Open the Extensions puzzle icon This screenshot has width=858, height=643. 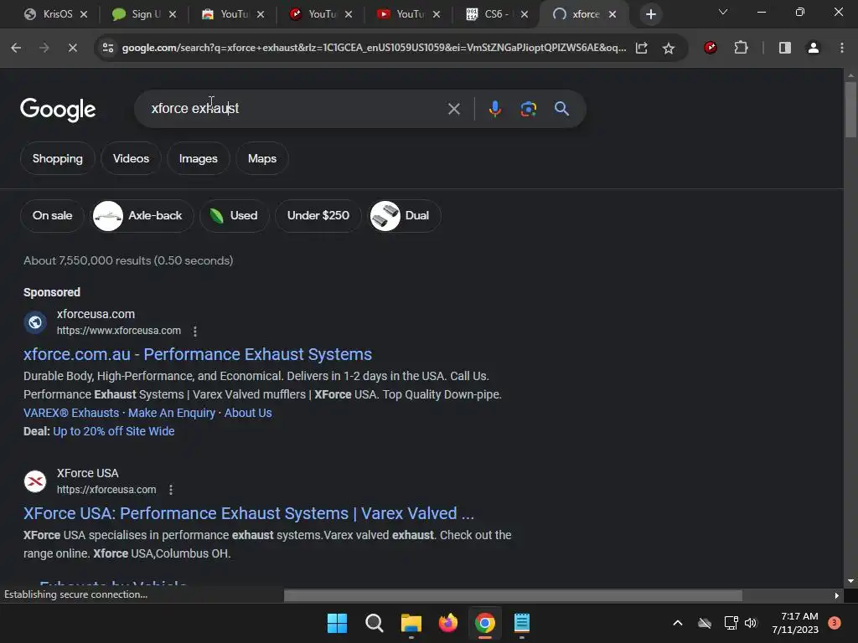(x=741, y=48)
